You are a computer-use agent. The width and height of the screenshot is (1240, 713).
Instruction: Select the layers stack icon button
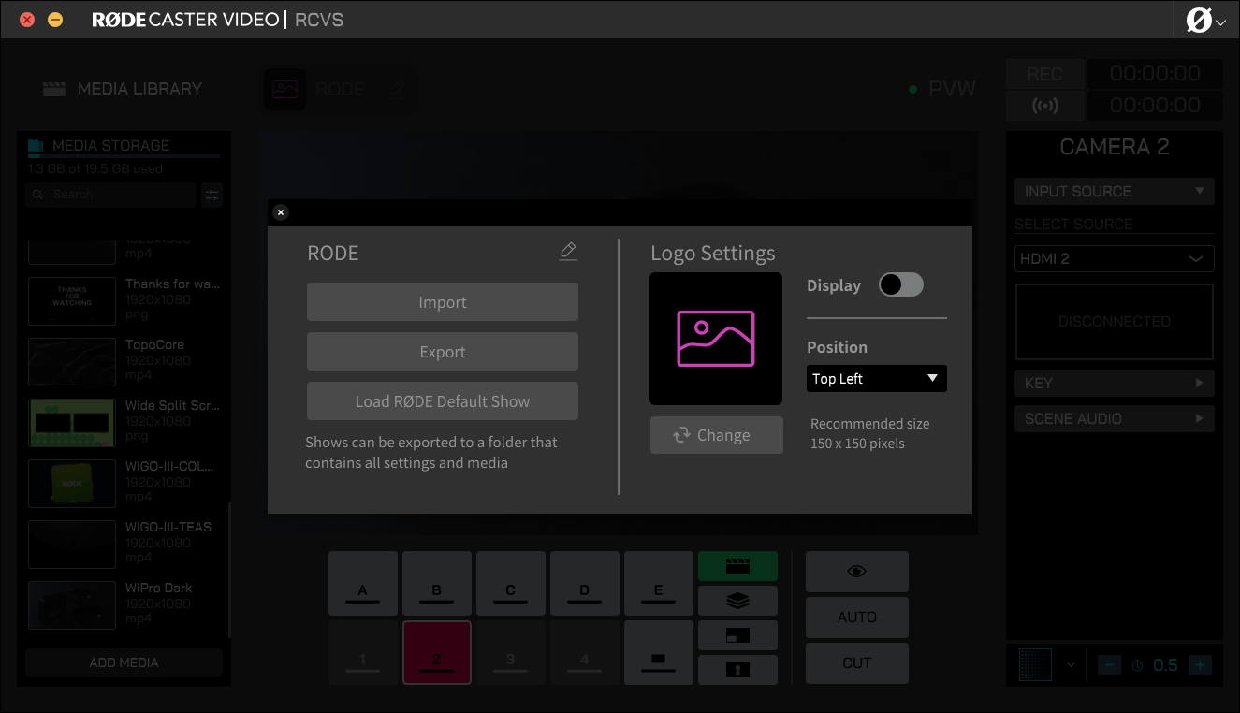point(737,601)
